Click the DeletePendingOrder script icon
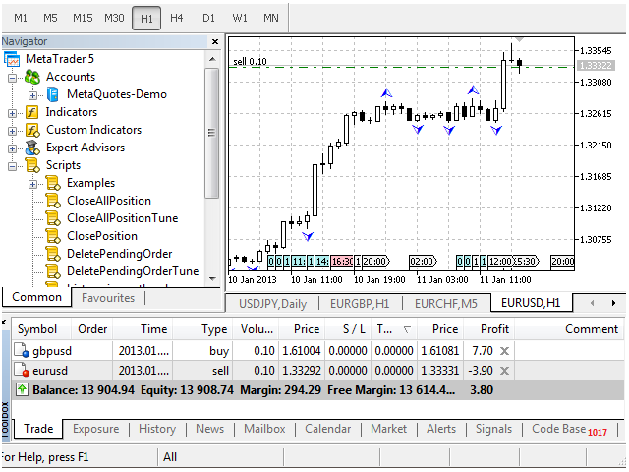 53,254
